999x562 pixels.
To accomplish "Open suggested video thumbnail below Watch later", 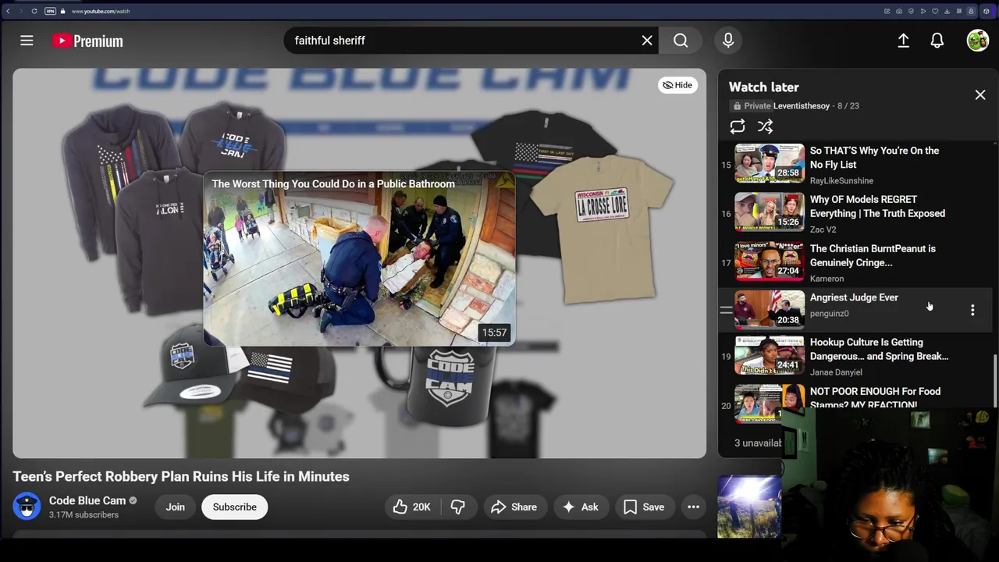I will [749, 507].
